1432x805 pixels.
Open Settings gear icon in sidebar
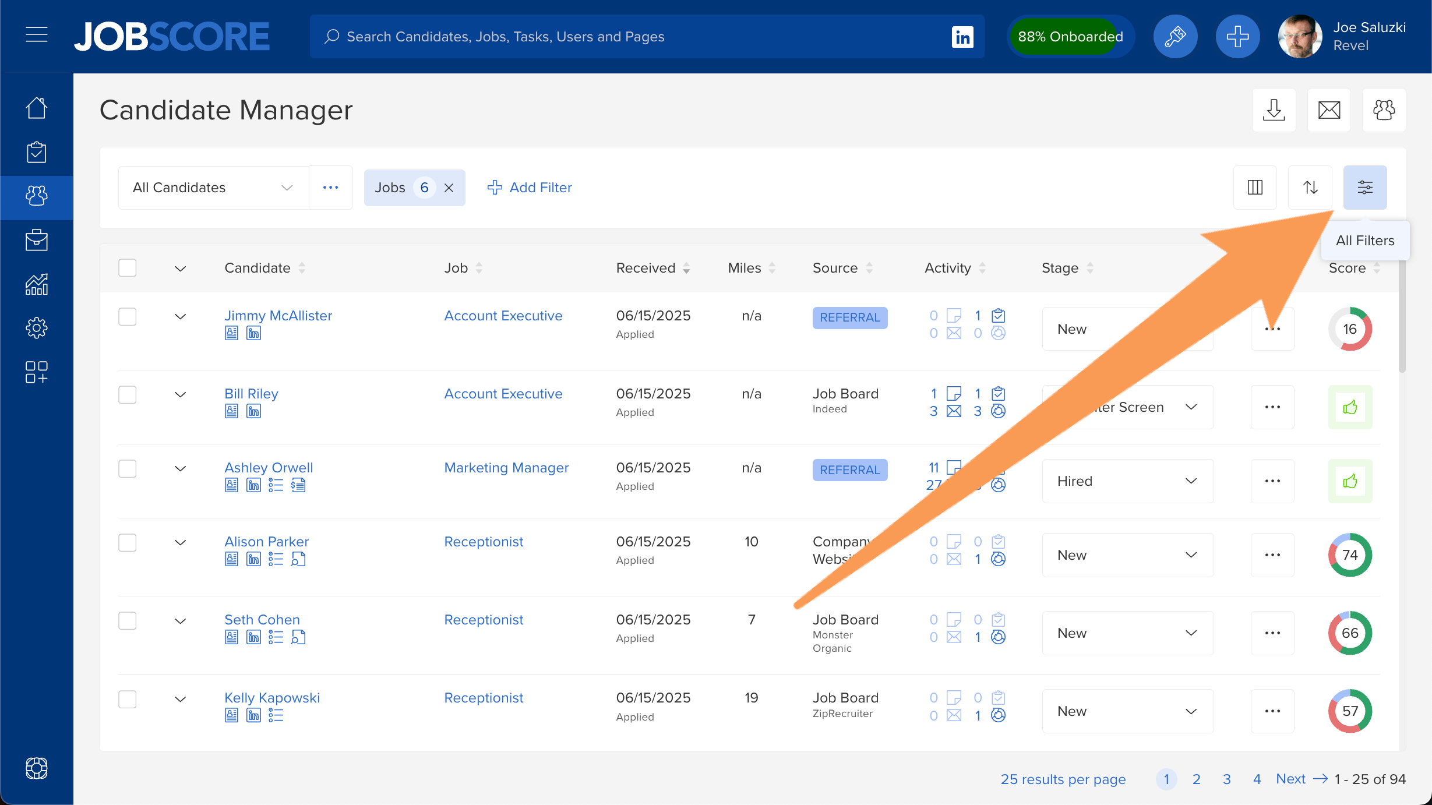tap(36, 328)
